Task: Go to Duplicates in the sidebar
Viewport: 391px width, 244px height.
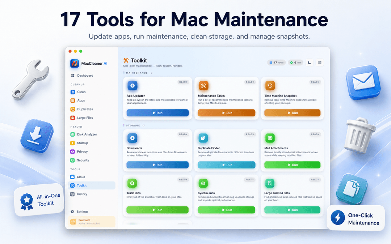Action: pos(92,109)
